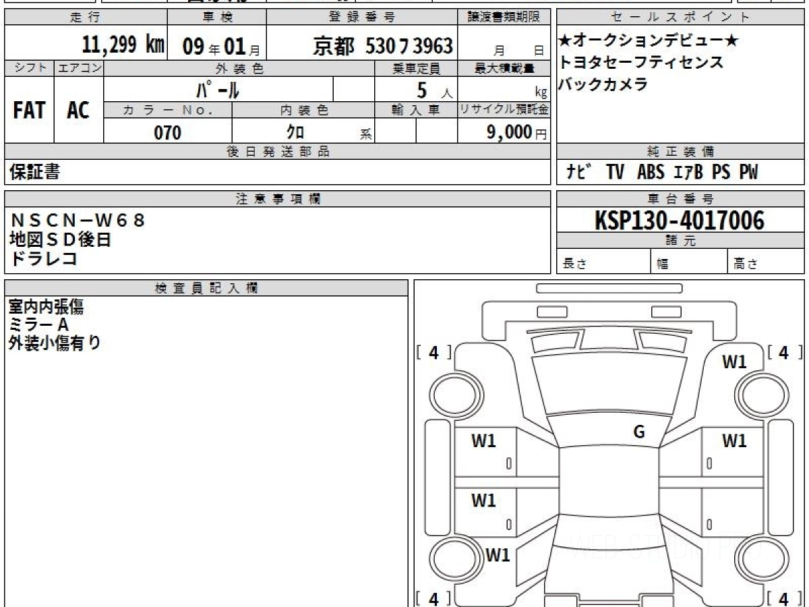This screenshot has height=607, width=809.
Task: Select the ドラレコ note
Action: click(44, 258)
